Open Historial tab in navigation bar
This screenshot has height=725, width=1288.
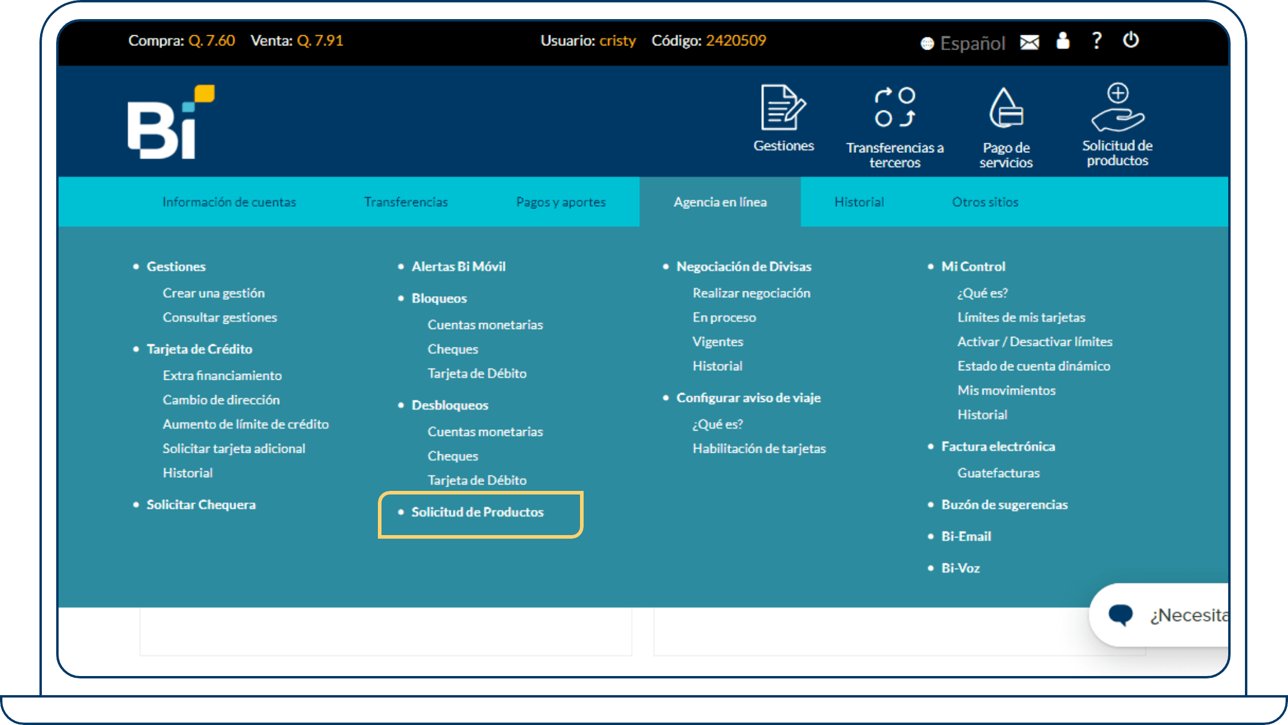coord(859,202)
